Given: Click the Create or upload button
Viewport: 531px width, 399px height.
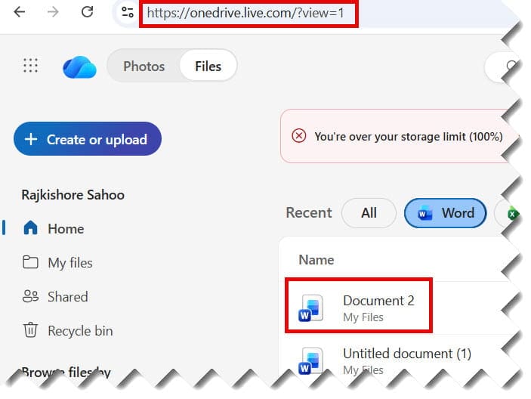Looking at the screenshot, I should (x=88, y=139).
